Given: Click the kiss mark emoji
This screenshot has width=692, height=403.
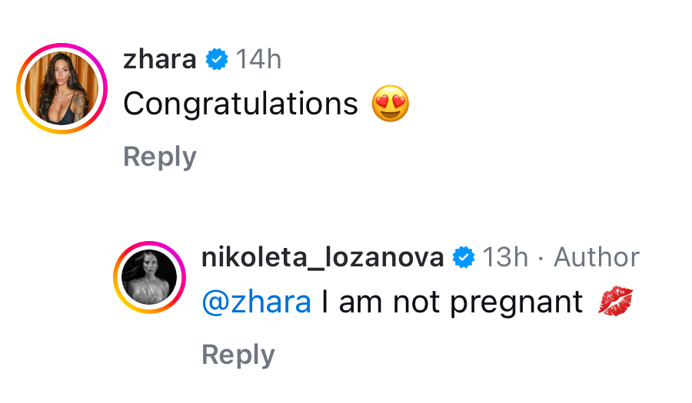Looking at the screenshot, I should [x=616, y=302].
